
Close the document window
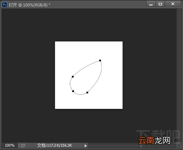[x=173, y=4]
